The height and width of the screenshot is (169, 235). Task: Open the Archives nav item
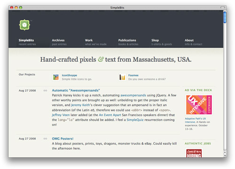pos(59,42)
